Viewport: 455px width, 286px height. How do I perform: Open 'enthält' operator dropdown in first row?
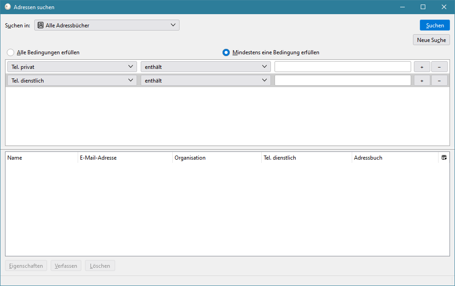point(206,67)
